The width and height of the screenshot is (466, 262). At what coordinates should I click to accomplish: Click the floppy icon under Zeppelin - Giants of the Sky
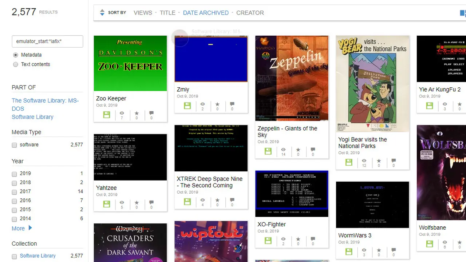click(268, 151)
